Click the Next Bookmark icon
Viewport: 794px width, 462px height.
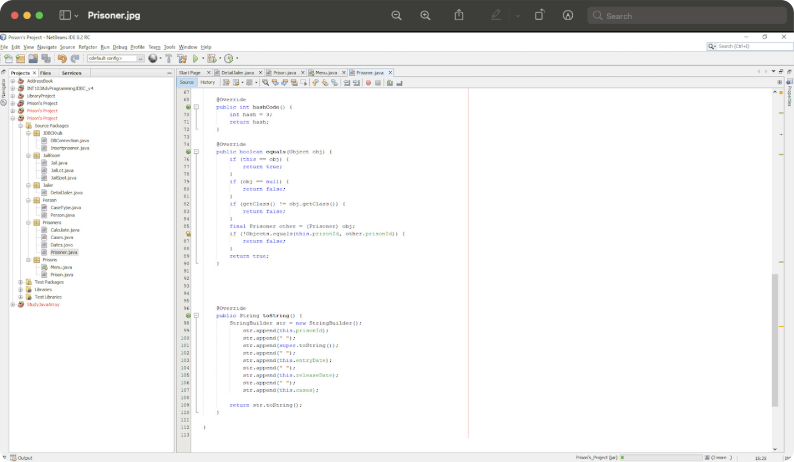tap(325, 83)
